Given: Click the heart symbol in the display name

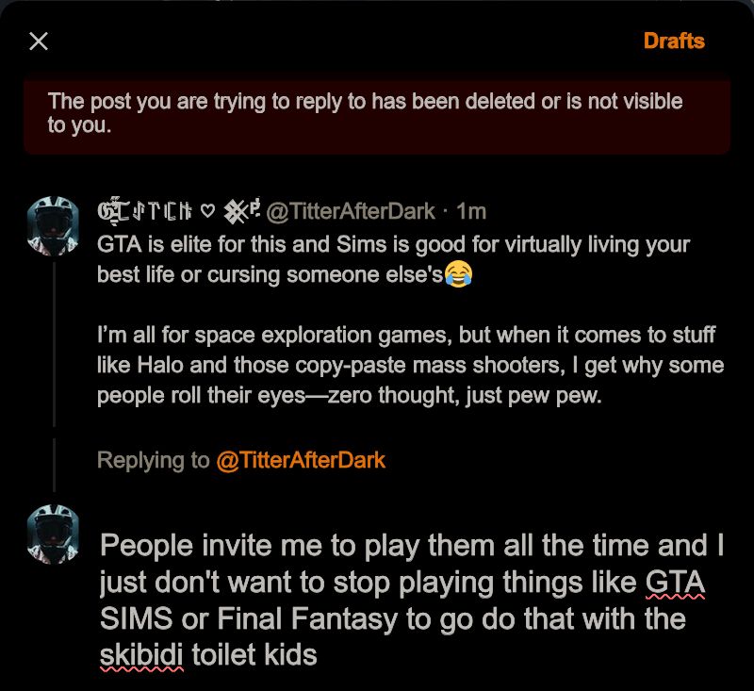Looking at the screenshot, I should click(207, 211).
